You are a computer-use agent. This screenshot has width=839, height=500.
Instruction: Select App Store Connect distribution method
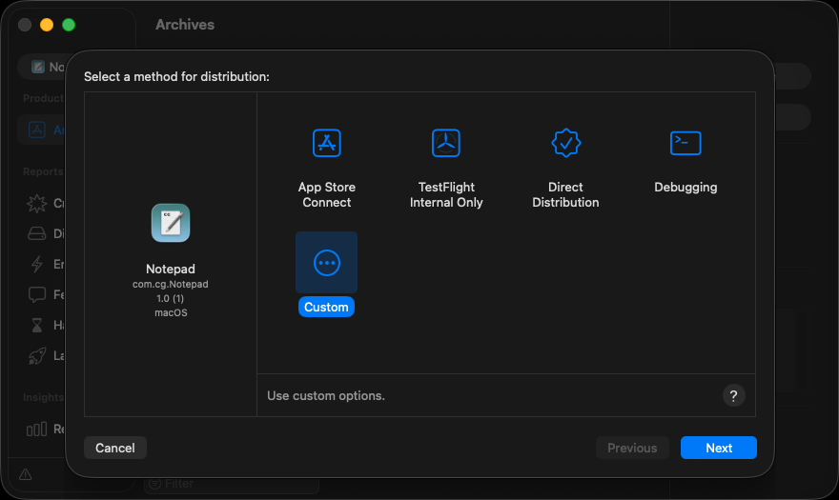tap(326, 144)
